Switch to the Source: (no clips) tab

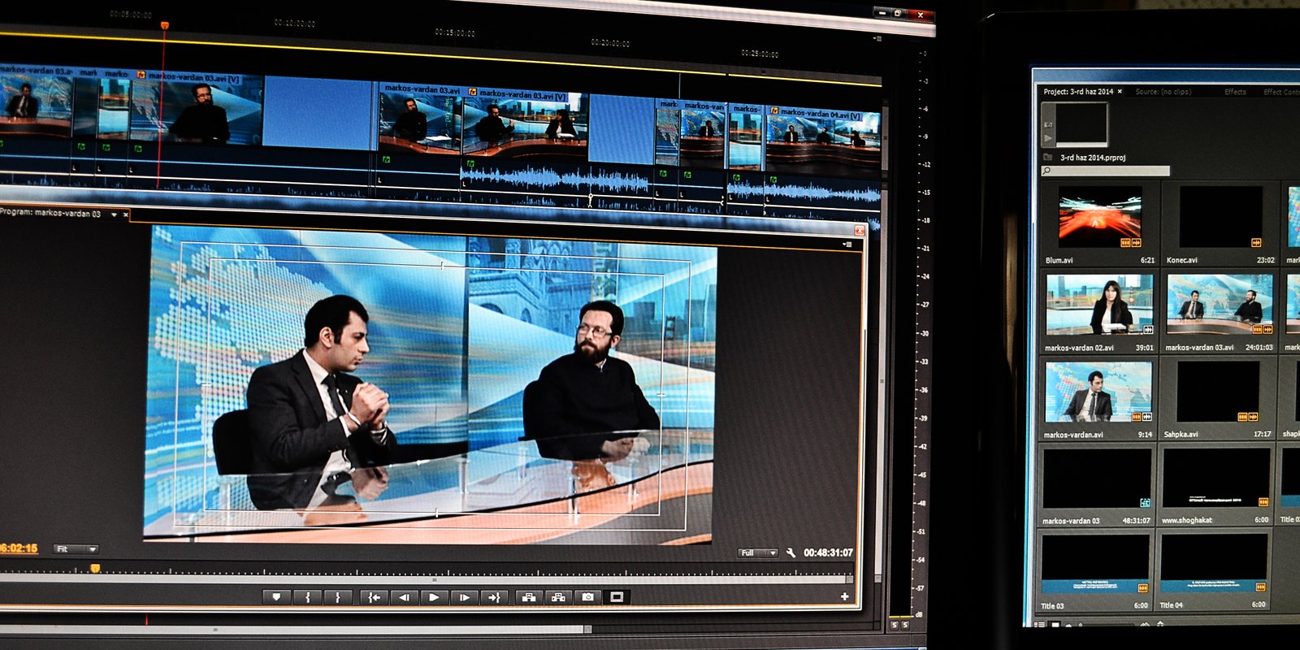click(1163, 92)
